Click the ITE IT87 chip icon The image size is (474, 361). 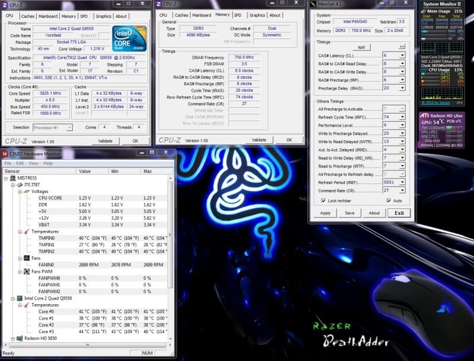(20, 185)
